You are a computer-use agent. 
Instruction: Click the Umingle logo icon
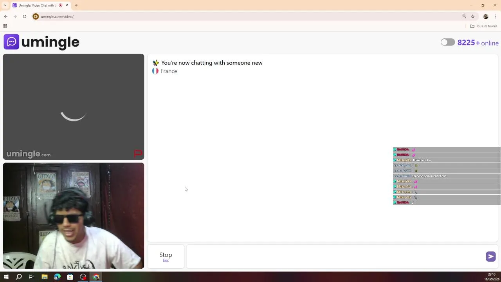pyautogui.click(x=11, y=42)
